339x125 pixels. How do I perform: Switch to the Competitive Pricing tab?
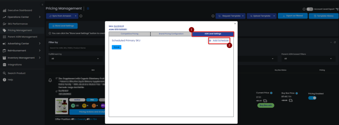click(129, 34)
